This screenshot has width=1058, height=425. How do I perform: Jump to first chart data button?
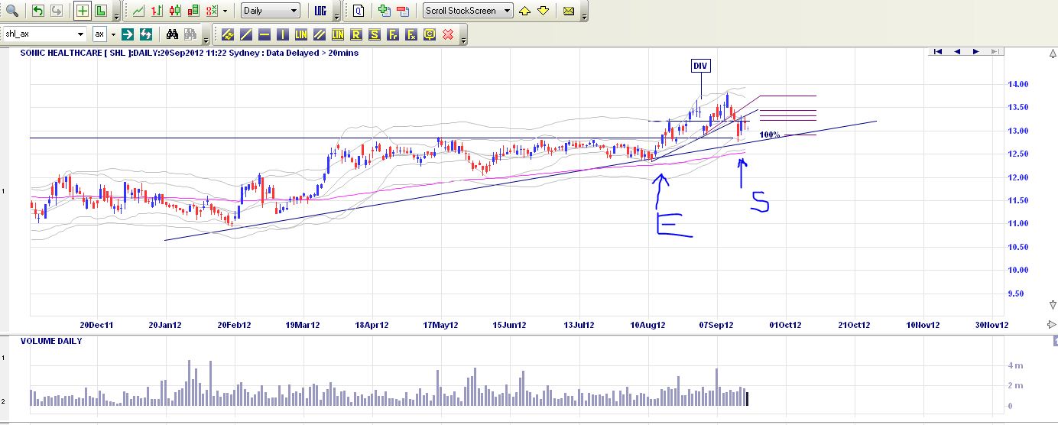tap(937, 52)
